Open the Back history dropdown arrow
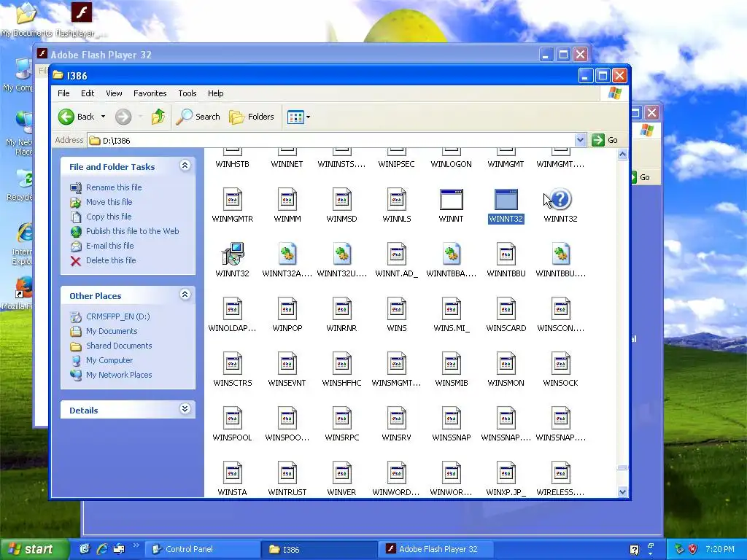This screenshot has width=747, height=560. (103, 116)
